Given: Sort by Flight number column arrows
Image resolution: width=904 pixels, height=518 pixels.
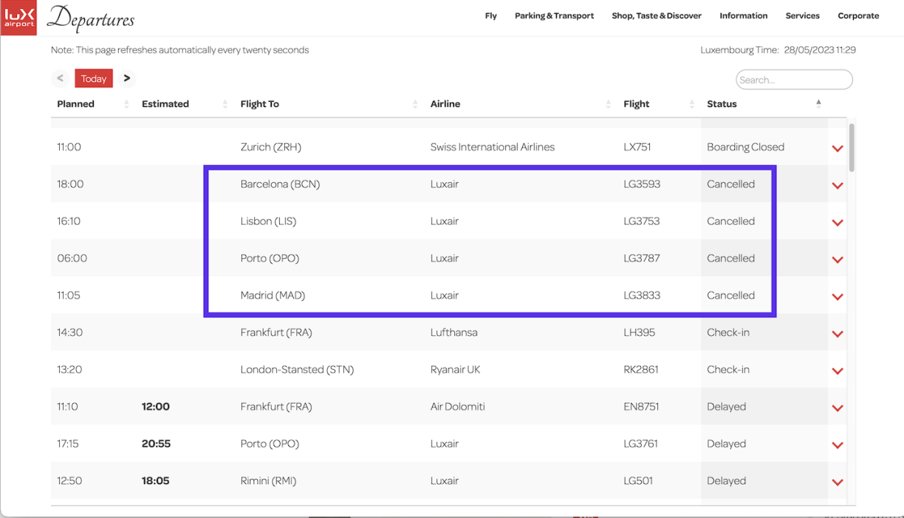Looking at the screenshot, I should [x=691, y=104].
